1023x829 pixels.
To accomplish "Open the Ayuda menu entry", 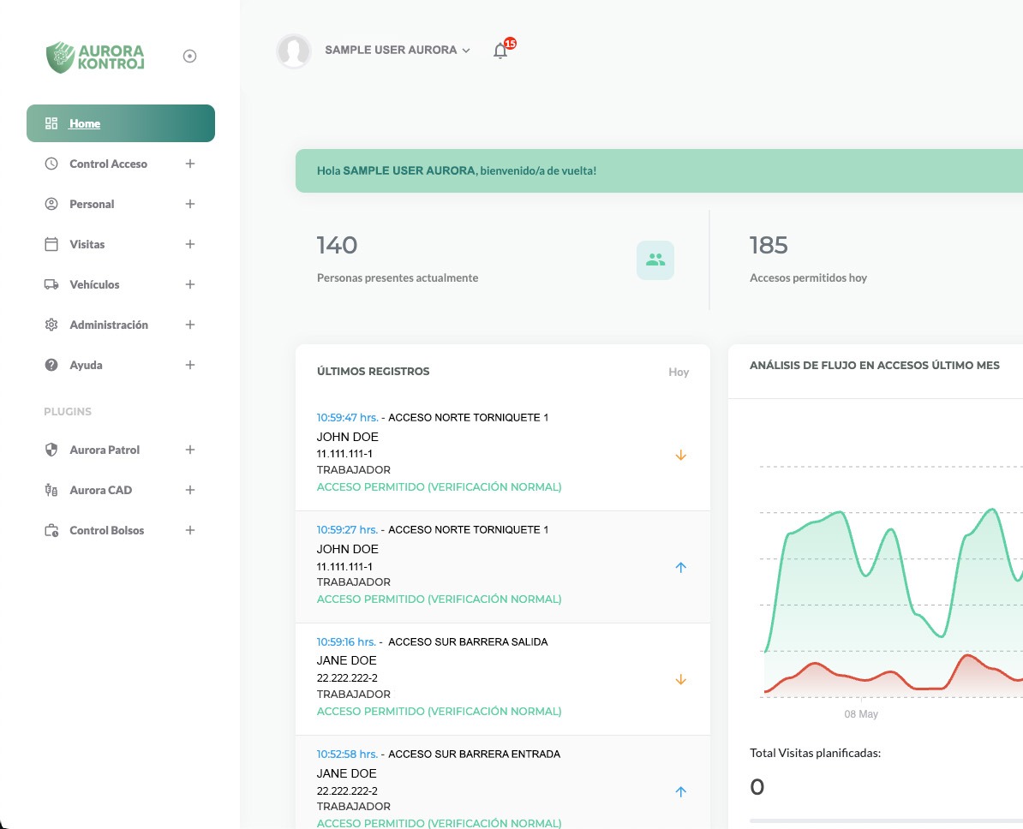I will coord(86,365).
